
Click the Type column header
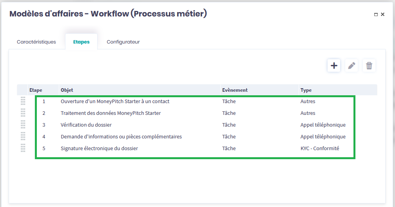306,90
